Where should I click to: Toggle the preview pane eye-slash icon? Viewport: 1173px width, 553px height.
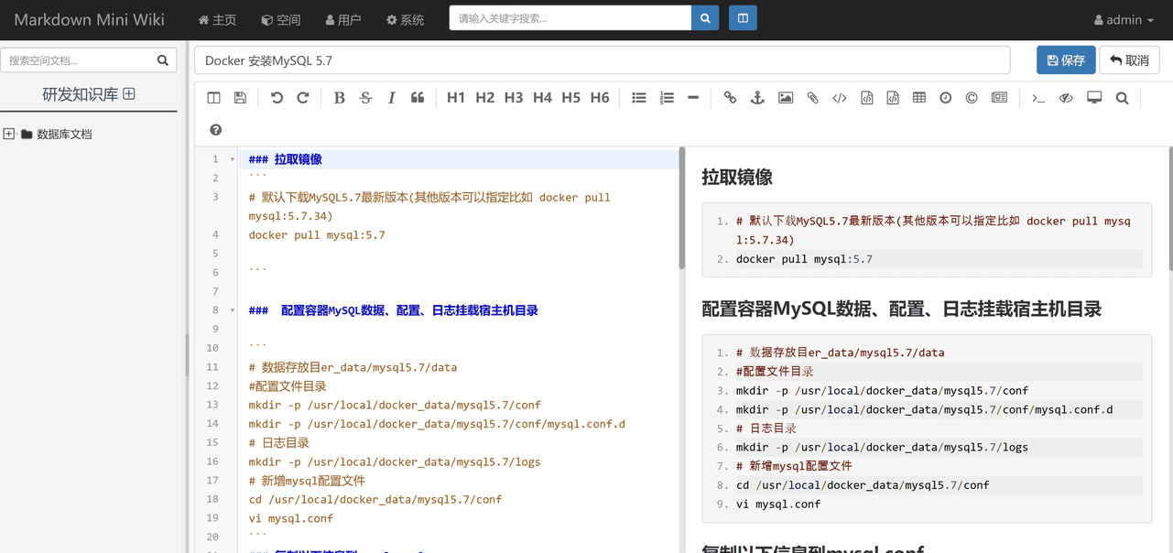click(1066, 98)
